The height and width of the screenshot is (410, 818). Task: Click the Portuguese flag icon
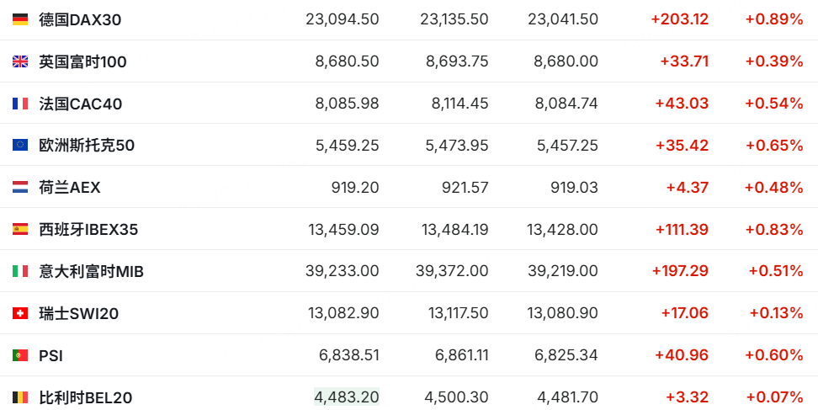pos(20,355)
